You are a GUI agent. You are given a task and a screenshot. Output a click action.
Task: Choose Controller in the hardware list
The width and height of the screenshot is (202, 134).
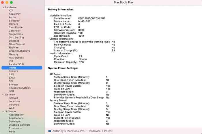coord(15,31)
